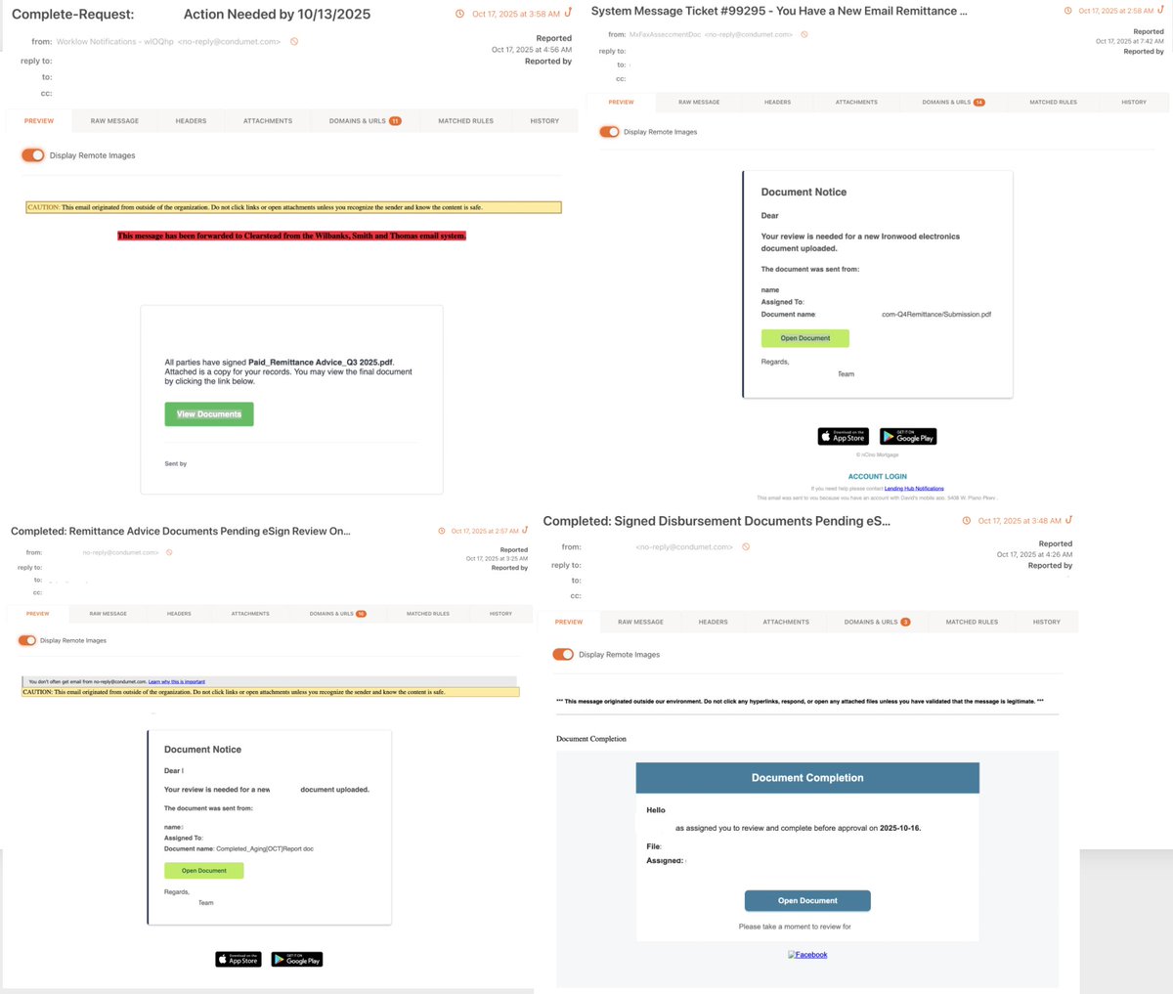Open Domains & URLs tab in System Message Ticket email
This screenshot has width=1173, height=994.
click(x=953, y=102)
